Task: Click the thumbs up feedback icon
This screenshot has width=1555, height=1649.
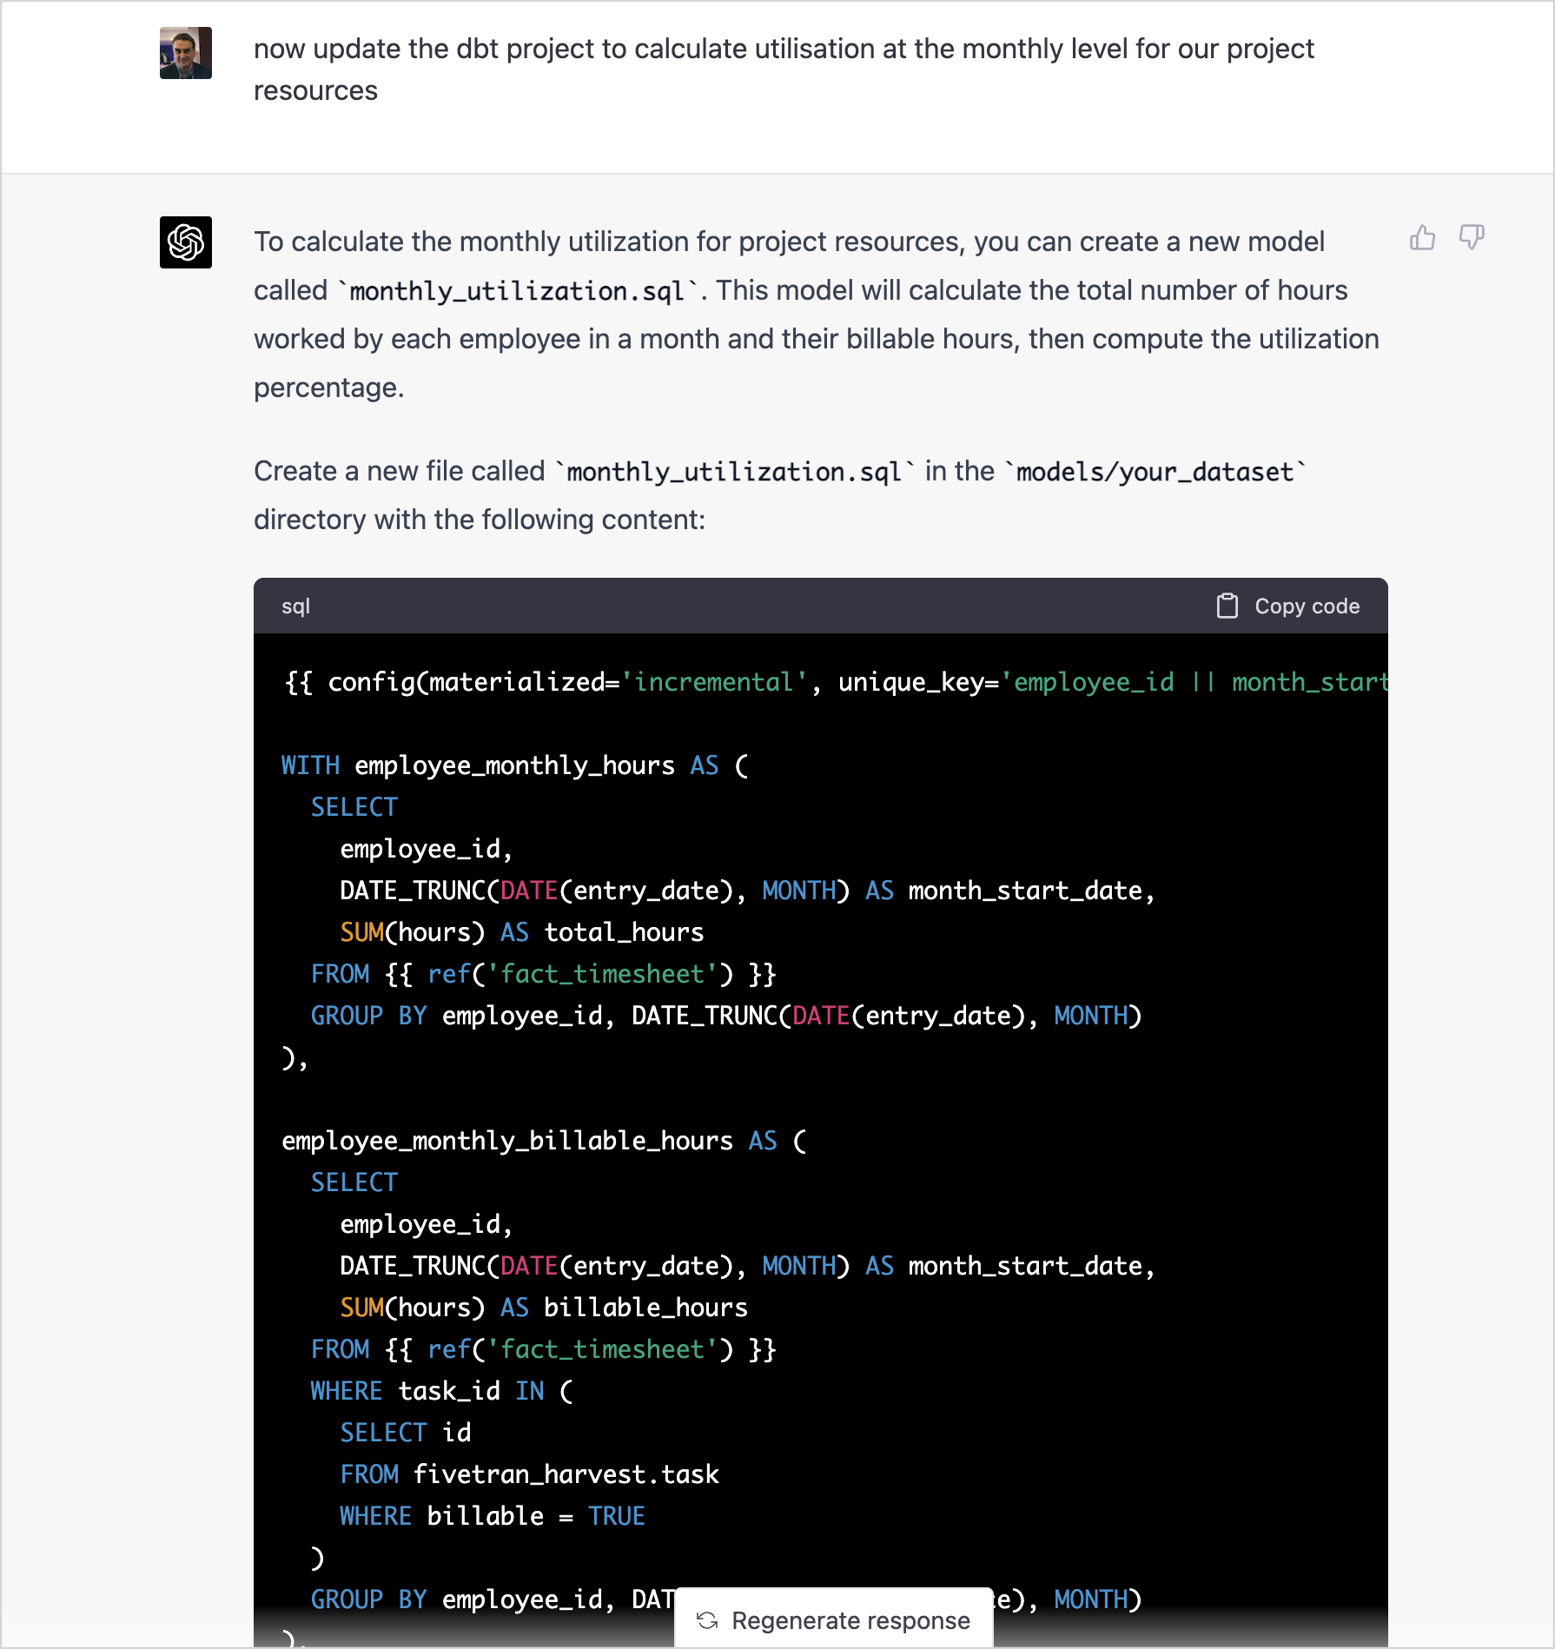Action: pyautogui.click(x=1422, y=237)
